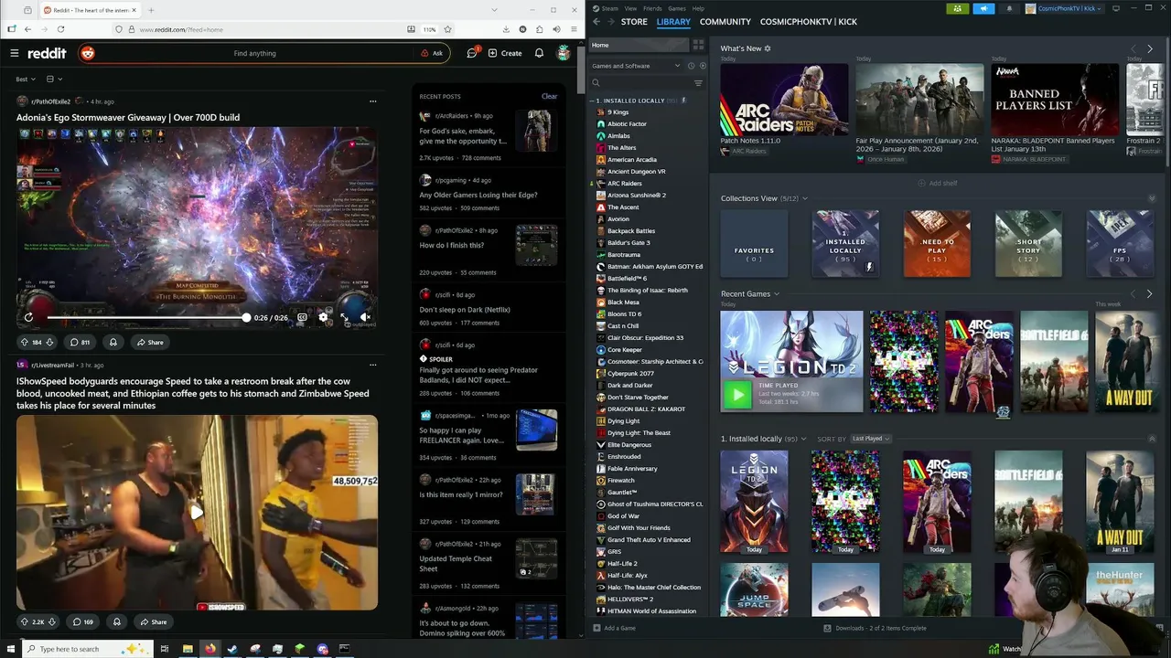Open video settings gear on Reddit player

click(x=323, y=317)
